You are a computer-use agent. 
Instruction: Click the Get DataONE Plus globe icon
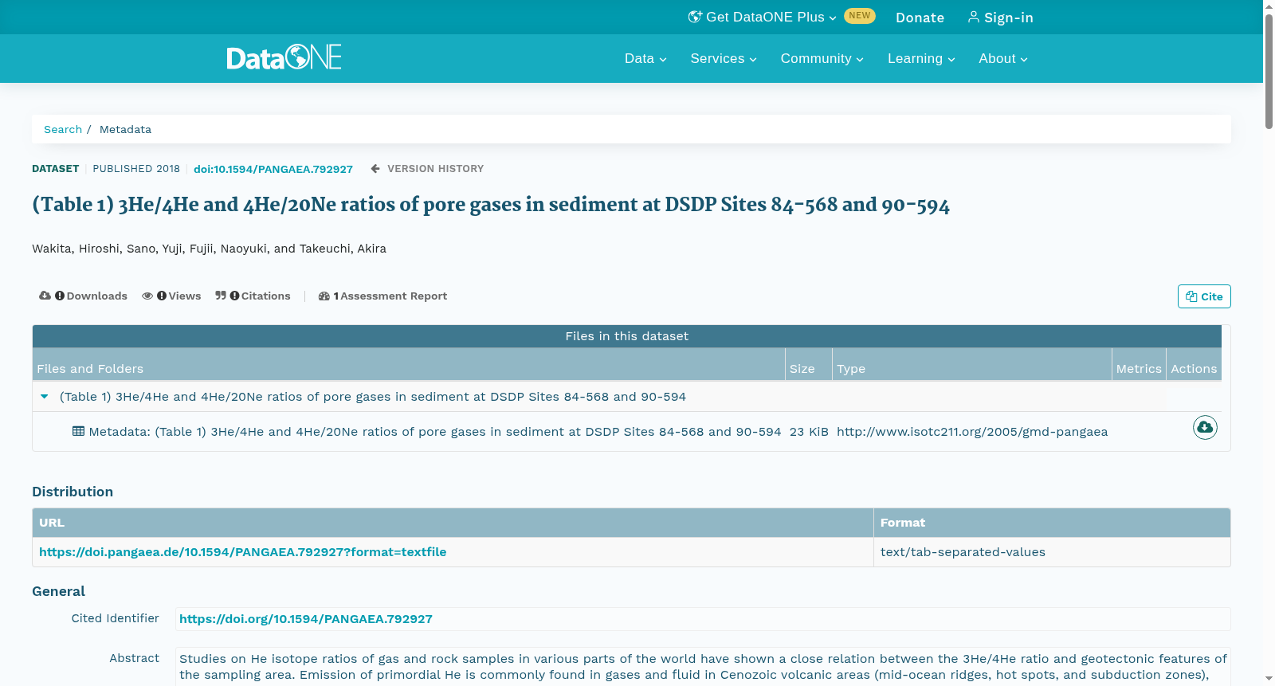pyautogui.click(x=695, y=17)
